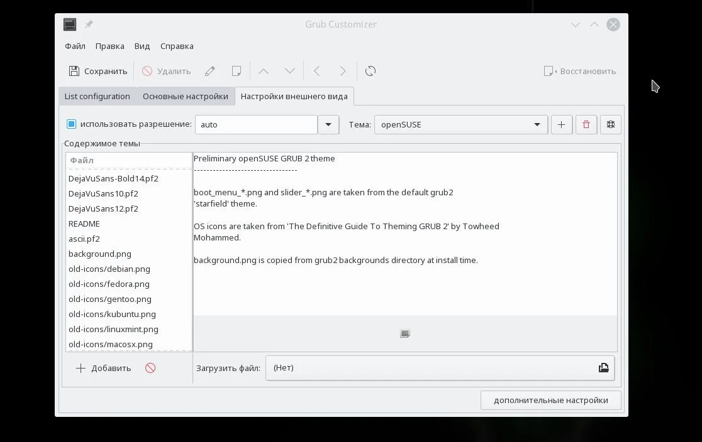Click the small image icon below README text
Screen dimensions: 702x442
point(405,333)
